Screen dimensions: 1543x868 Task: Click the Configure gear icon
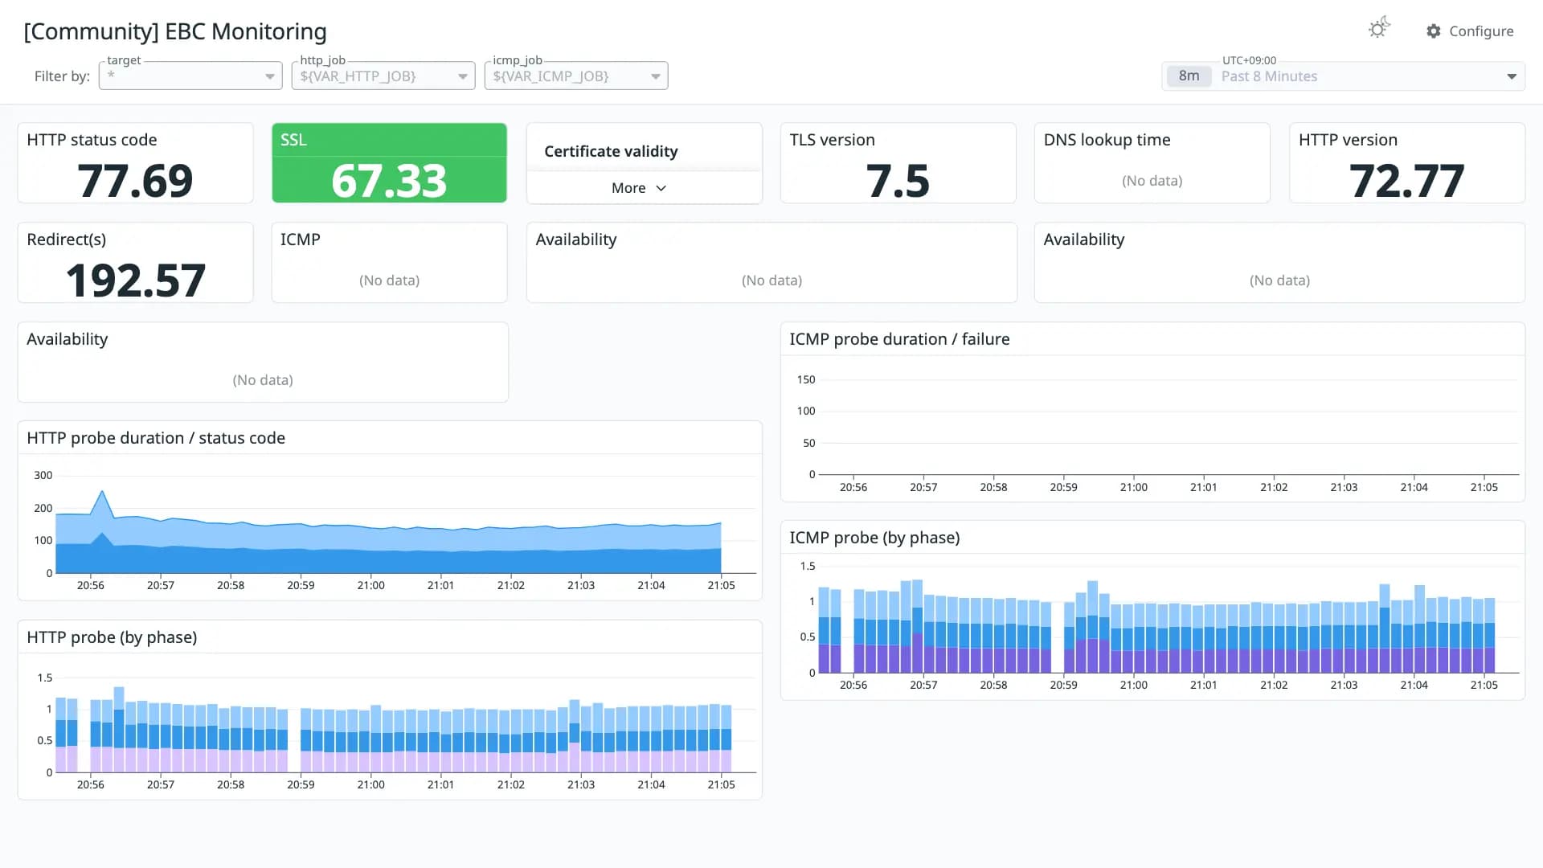[x=1434, y=31]
